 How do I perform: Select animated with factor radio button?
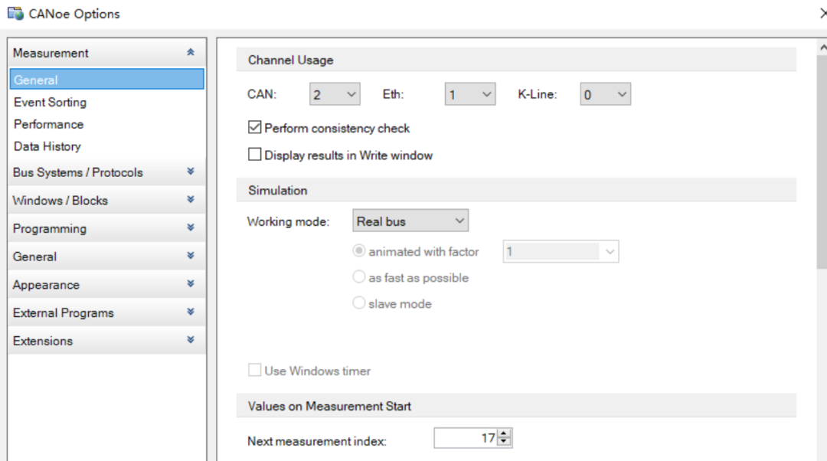[358, 250]
